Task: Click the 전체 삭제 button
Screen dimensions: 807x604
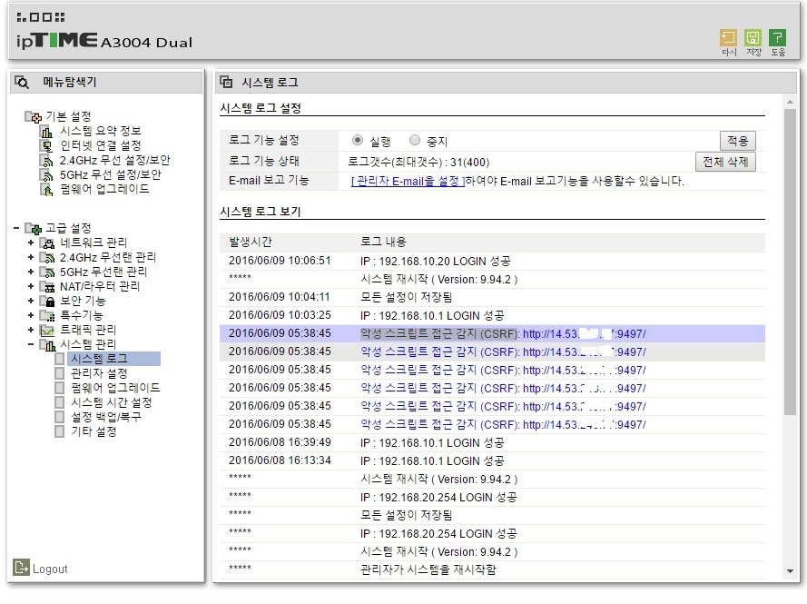Action: (x=725, y=162)
